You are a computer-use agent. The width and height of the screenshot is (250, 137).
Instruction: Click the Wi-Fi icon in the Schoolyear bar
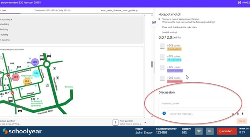199,131
